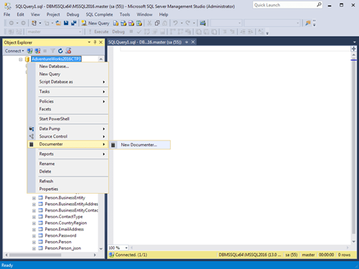Open the Tools menu
Image resolution: width=359 pixels, height=269 pixels.
tap(125, 14)
